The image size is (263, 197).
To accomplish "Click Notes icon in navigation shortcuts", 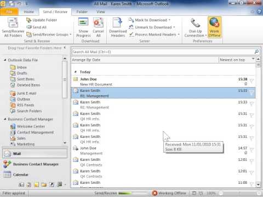I will 37,184.
